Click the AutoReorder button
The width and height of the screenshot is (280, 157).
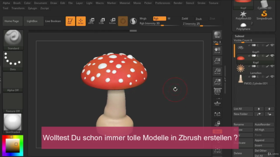(x=264, y=124)
